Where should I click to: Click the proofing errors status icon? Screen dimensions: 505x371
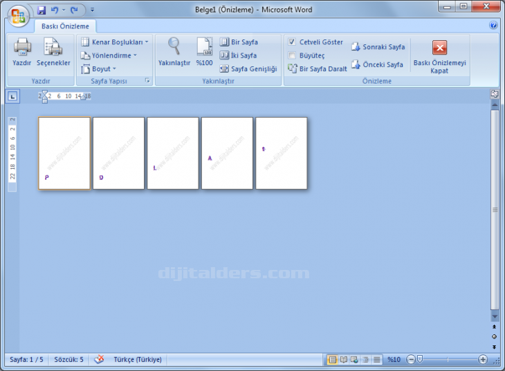(99, 359)
